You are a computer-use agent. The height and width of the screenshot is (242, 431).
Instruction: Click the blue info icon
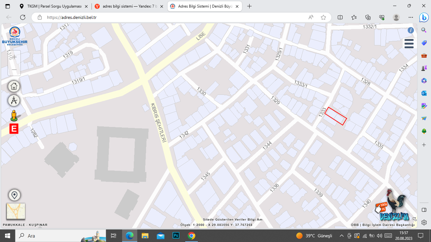click(x=410, y=30)
